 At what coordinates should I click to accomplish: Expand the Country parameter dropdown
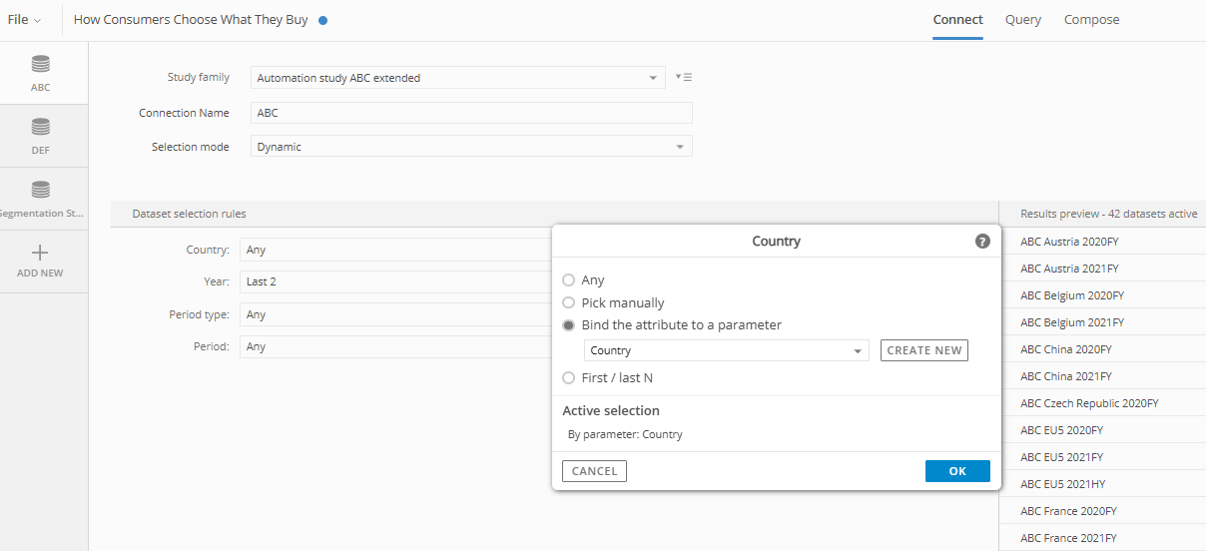click(x=857, y=351)
